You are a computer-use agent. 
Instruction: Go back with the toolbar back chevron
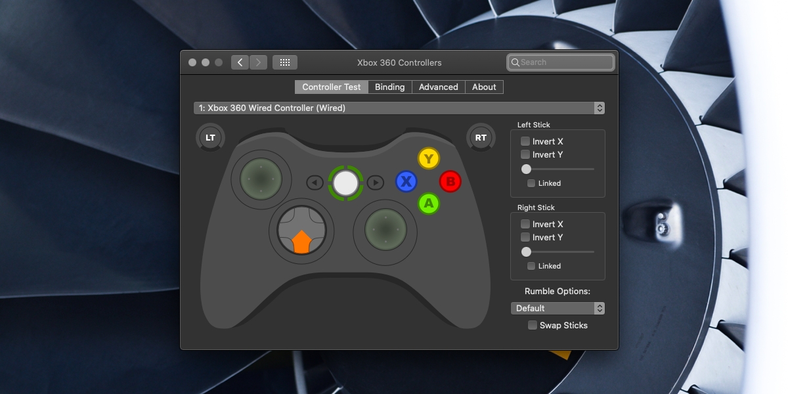tap(240, 62)
